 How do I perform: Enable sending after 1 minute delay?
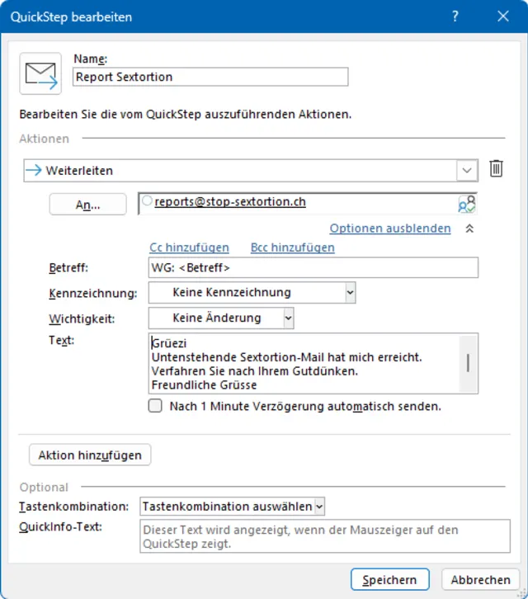(x=155, y=406)
